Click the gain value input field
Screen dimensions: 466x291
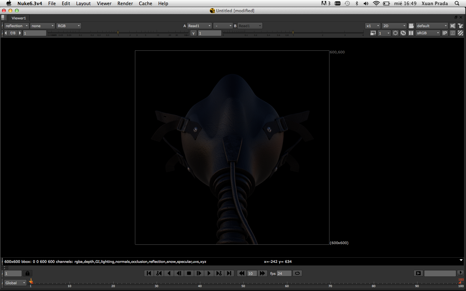point(35,33)
